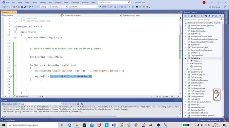Screen dimensions: 229x128
Task: Select App.config in Solution Explorer
Action: (198, 66)
